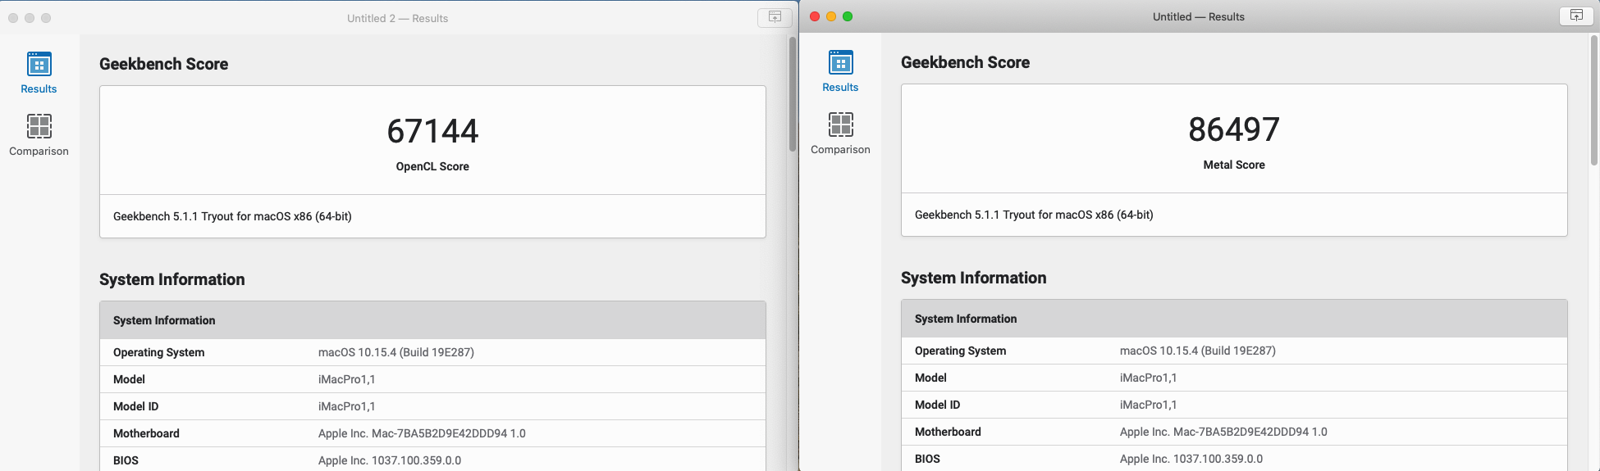Click upload button in Untitled 2 title bar
Screen dimensions: 1600x471
(x=775, y=17)
